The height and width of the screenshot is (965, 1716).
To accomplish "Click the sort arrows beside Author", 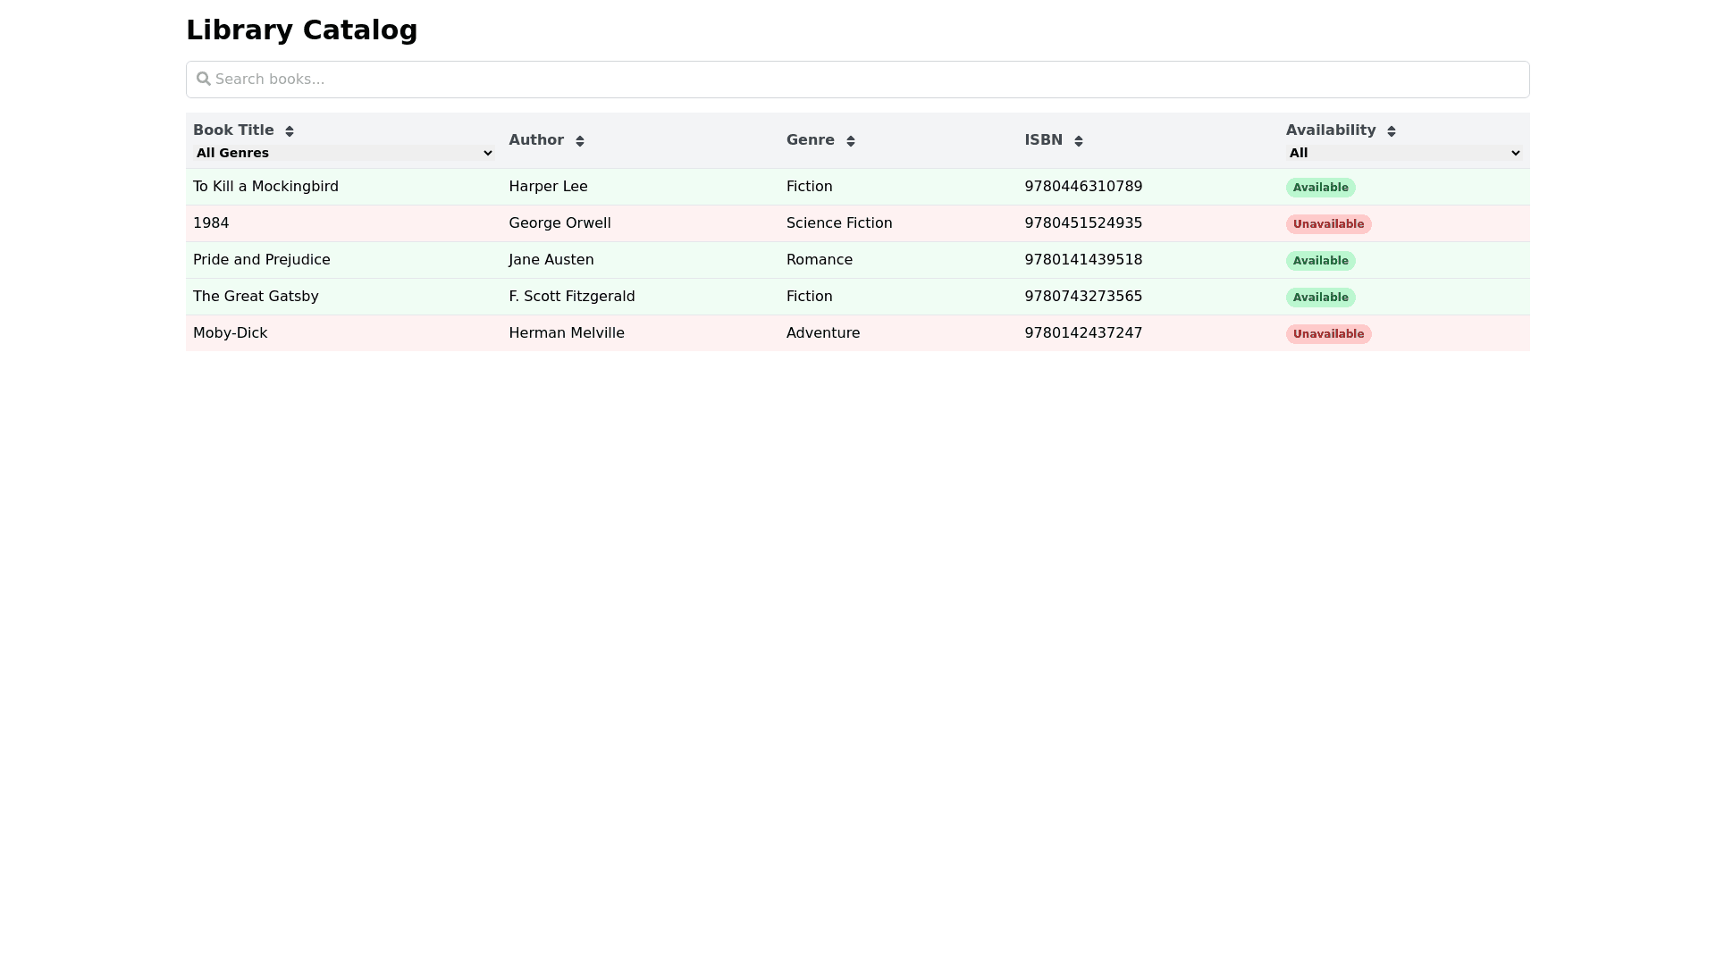I will pyautogui.click(x=580, y=141).
